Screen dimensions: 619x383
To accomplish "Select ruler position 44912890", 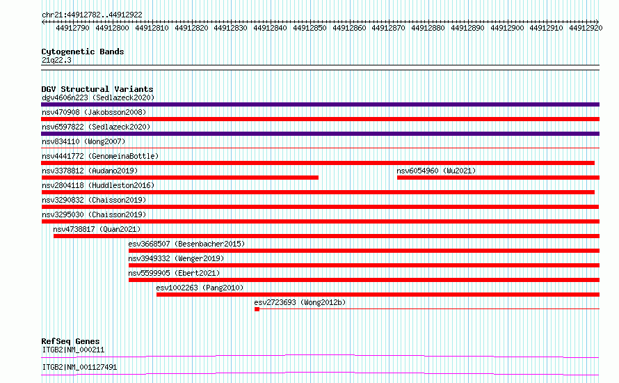I will 467,28.
